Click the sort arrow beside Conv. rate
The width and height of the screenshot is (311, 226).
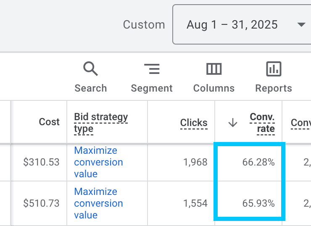coord(232,122)
